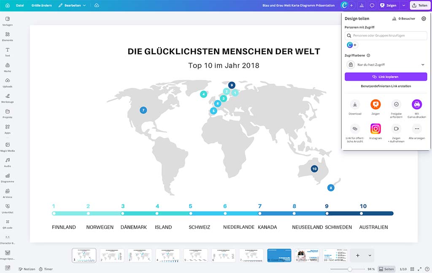Click Freigabe anfordern option
Image resolution: width=432 pixels, height=273 pixels.
[396, 109]
